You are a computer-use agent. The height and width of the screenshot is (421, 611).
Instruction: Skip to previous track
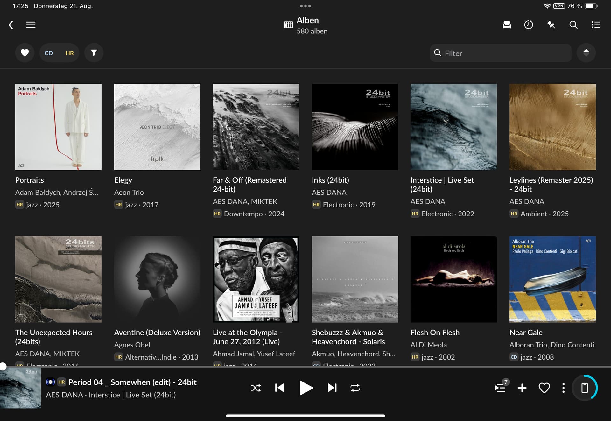[279, 388]
